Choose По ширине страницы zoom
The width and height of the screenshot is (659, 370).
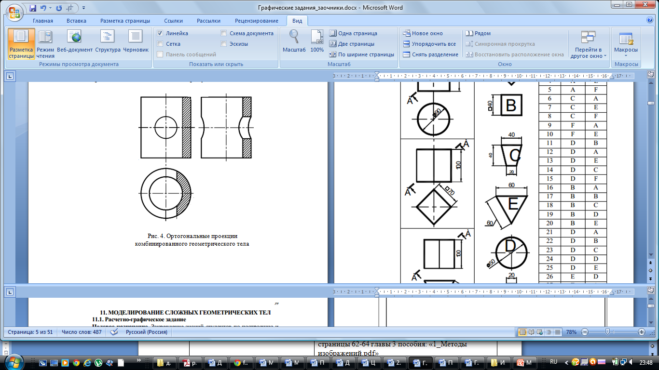(x=362, y=54)
